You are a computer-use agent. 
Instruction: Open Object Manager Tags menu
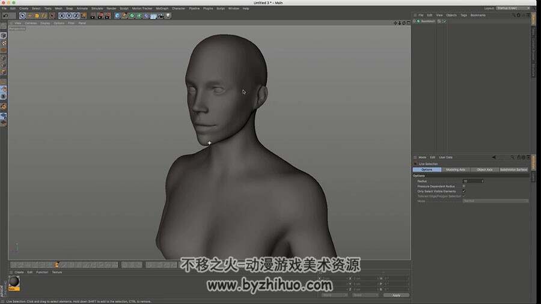[x=463, y=15]
